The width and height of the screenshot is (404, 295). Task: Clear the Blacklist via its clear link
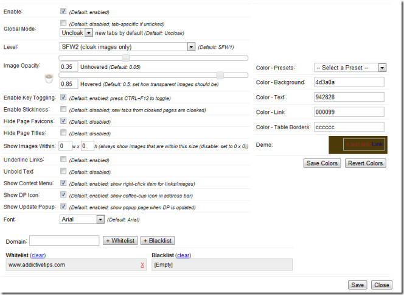(x=184, y=255)
